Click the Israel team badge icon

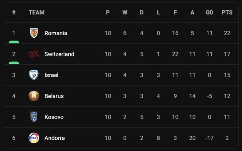point(34,75)
